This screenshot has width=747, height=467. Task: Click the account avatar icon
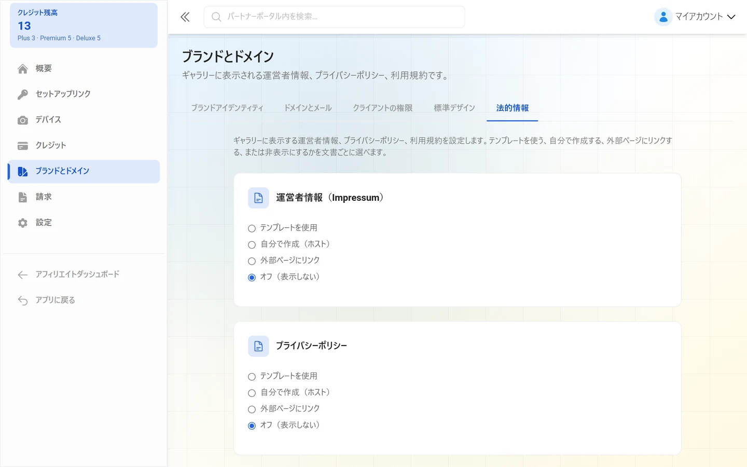pyautogui.click(x=663, y=17)
